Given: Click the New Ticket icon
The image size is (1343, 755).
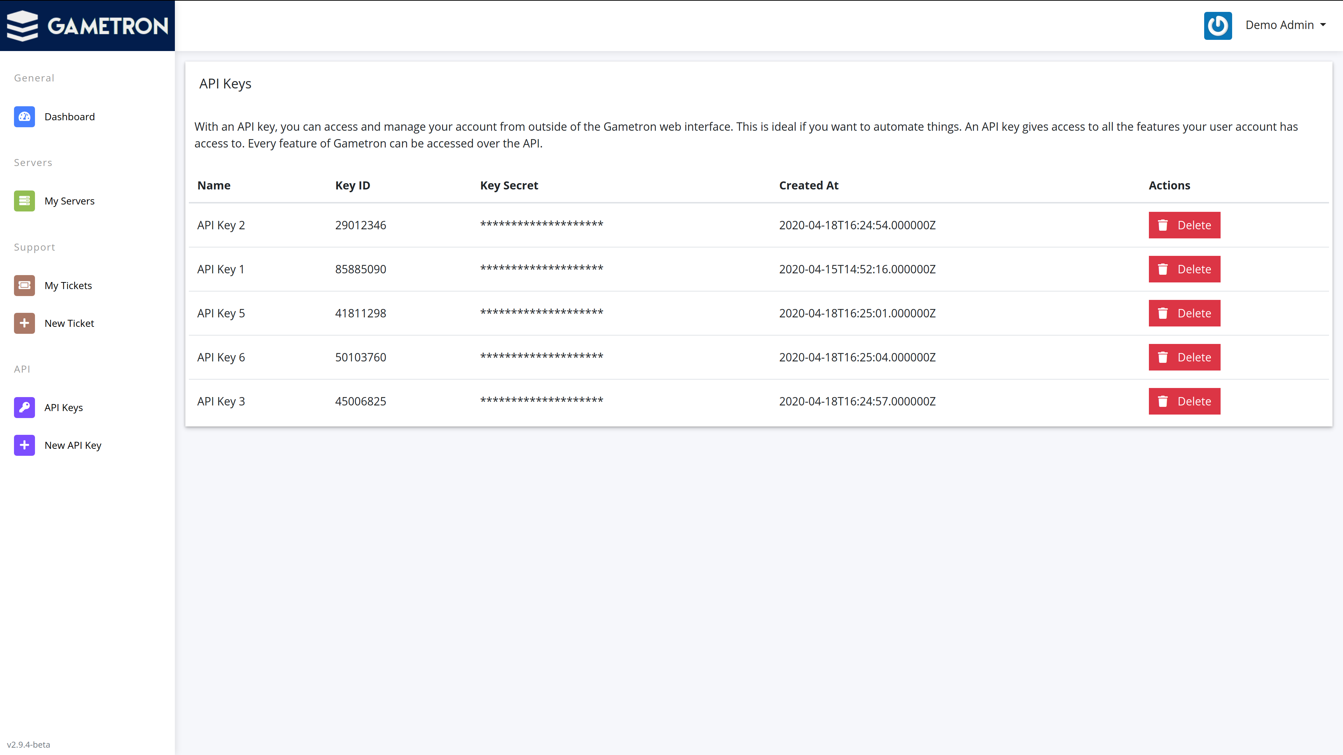Looking at the screenshot, I should (24, 323).
